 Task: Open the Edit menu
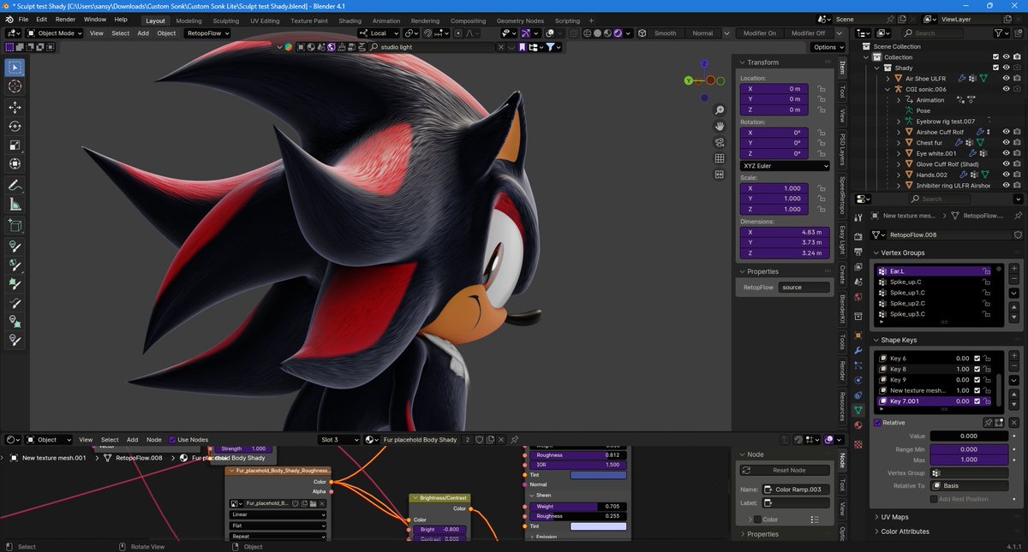tap(42, 19)
